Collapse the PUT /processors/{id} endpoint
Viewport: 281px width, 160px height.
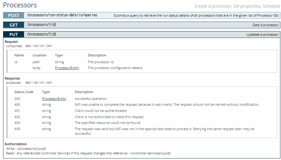[141, 35]
